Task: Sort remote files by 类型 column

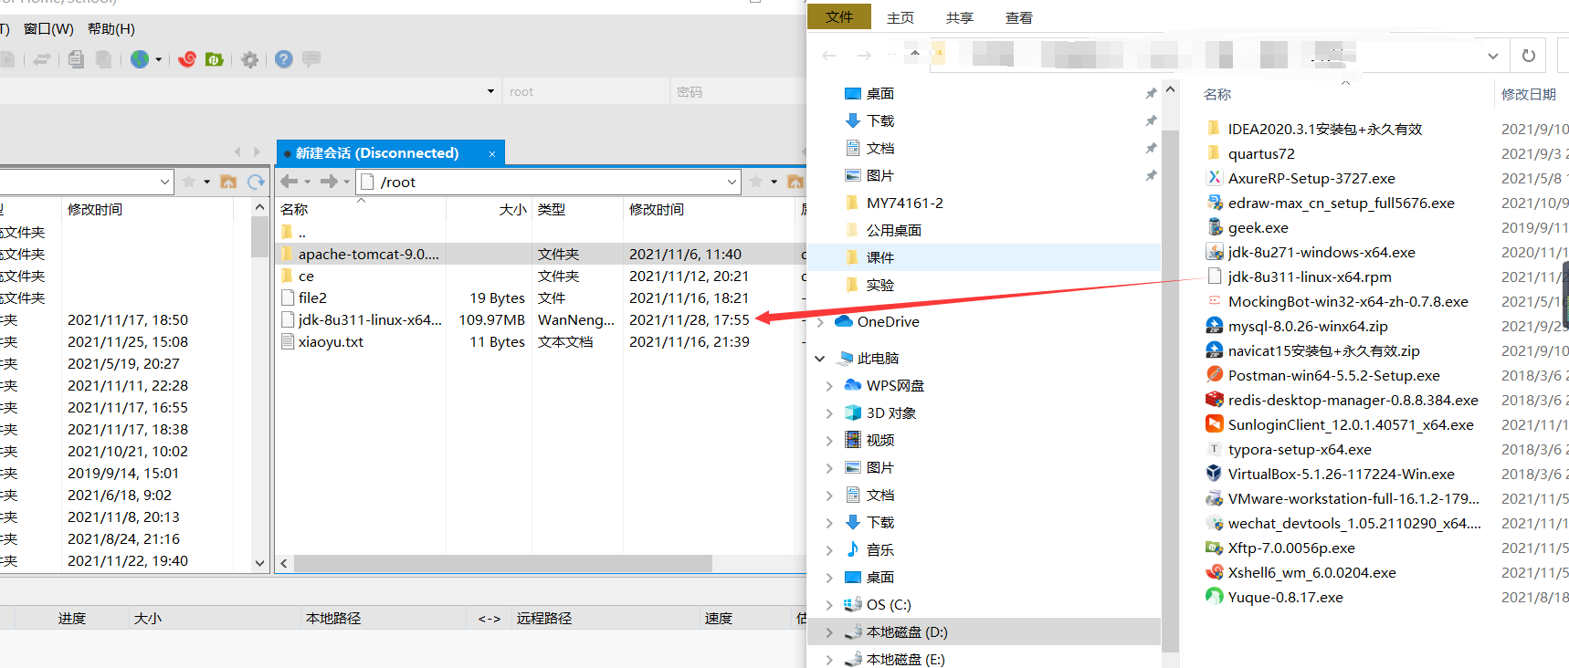Action: click(552, 209)
